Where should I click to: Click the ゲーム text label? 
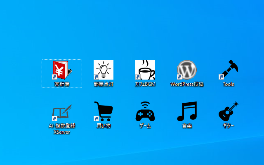click(x=145, y=126)
